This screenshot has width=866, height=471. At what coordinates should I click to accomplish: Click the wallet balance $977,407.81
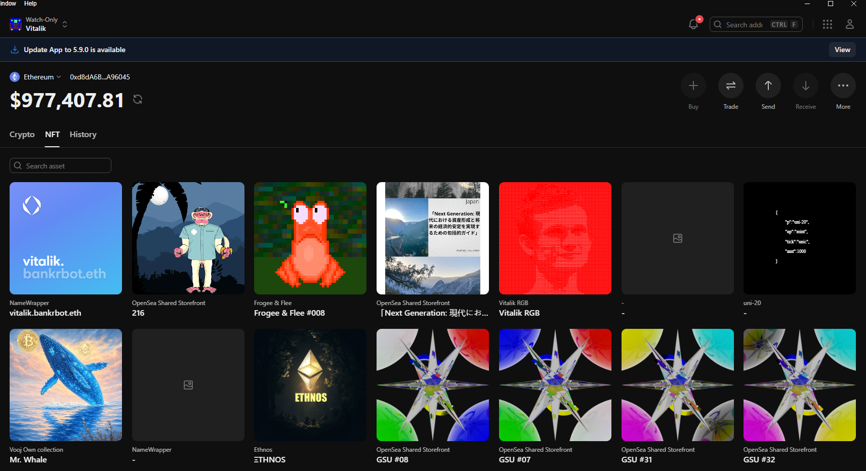coord(67,100)
